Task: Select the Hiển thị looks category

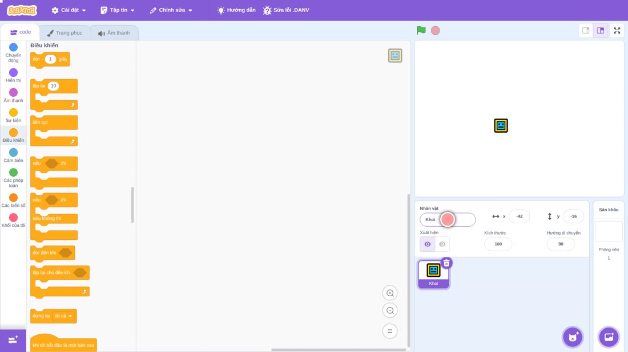Action: 13,76
